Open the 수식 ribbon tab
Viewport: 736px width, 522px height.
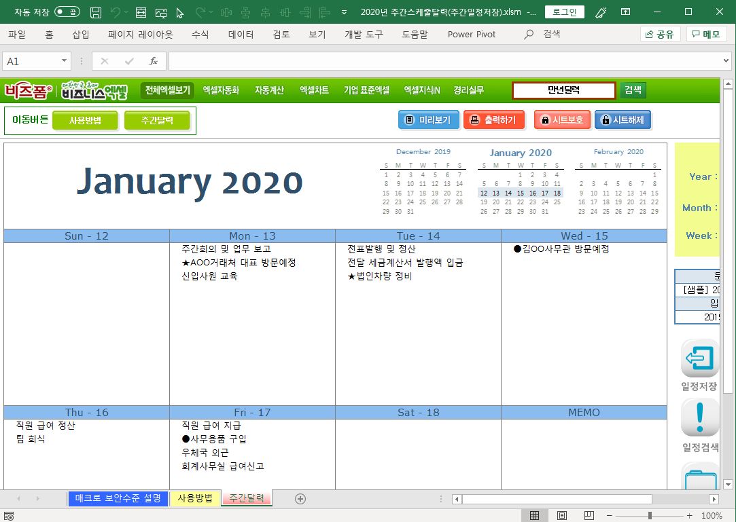[x=200, y=34]
